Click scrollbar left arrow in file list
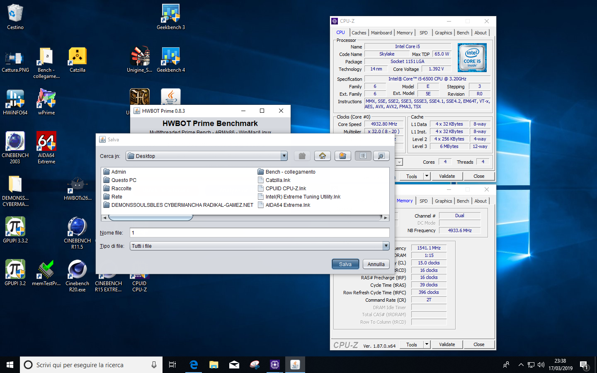 pyautogui.click(x=104, y=218)
